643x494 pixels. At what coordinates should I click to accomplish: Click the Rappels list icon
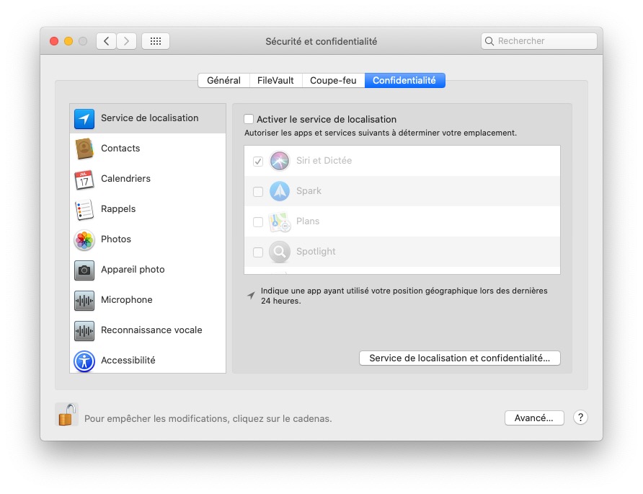tap(84, 209)
